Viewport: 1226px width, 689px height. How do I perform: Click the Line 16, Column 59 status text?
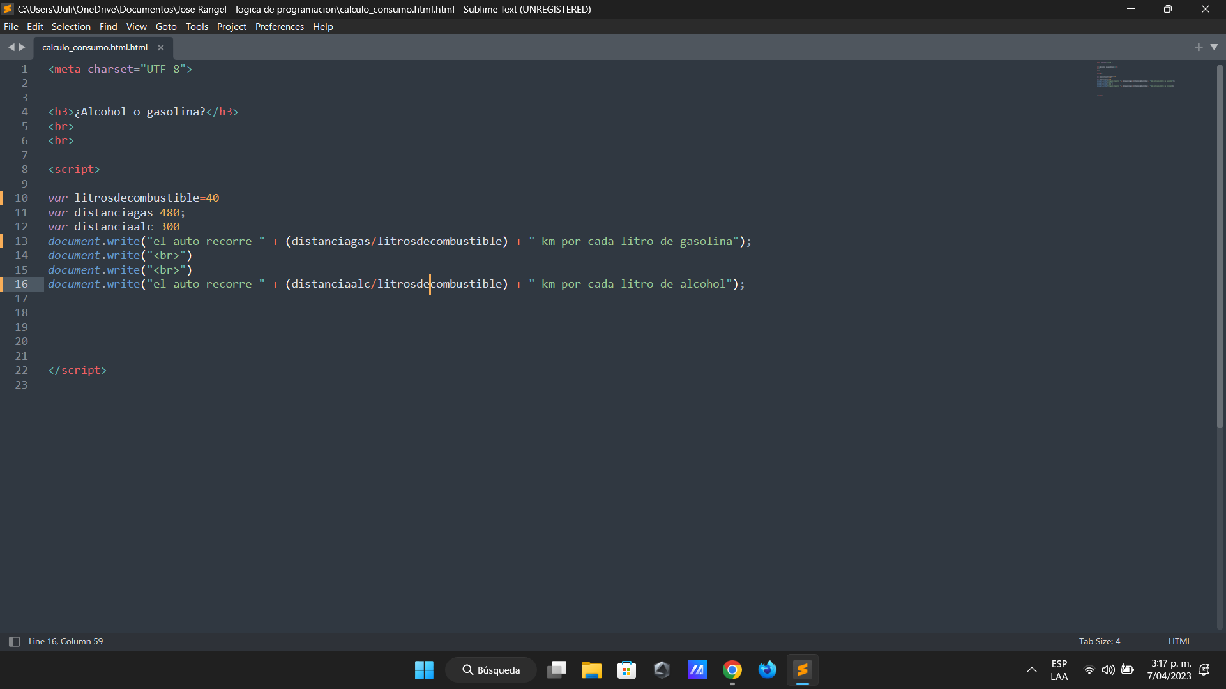(66, 642)
